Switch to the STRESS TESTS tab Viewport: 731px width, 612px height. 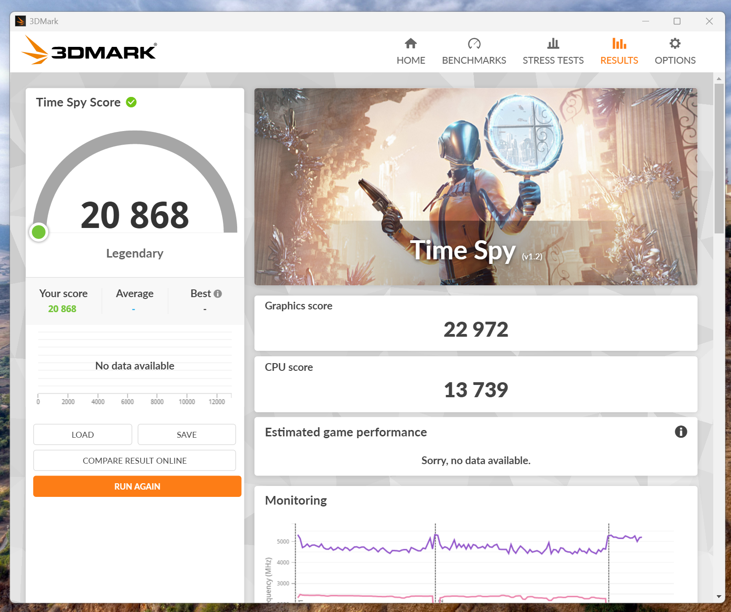point(553,61)
